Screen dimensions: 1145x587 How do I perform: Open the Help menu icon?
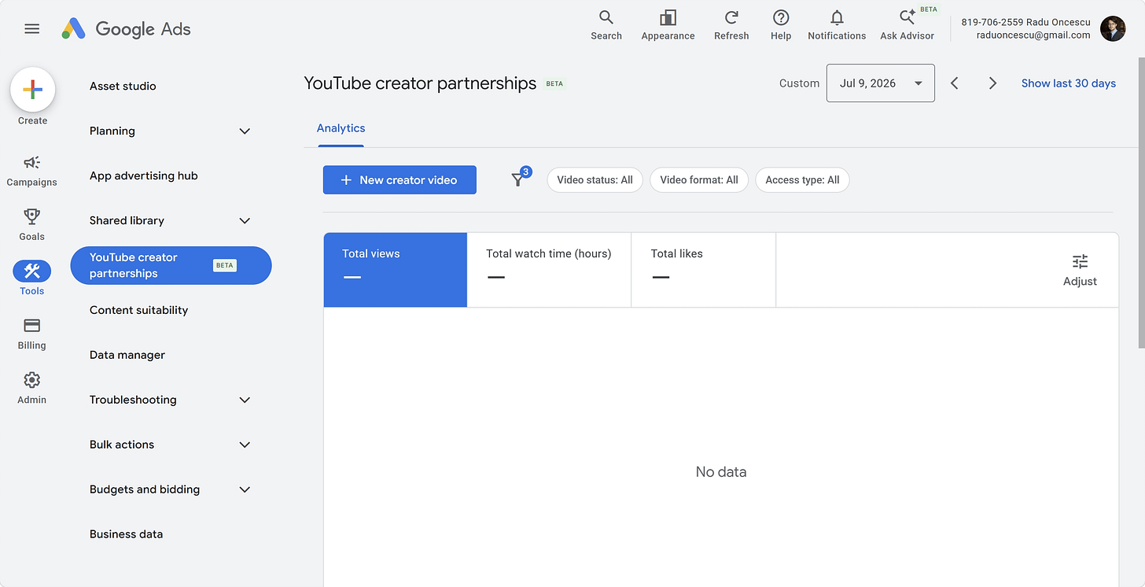pos(781,25)
